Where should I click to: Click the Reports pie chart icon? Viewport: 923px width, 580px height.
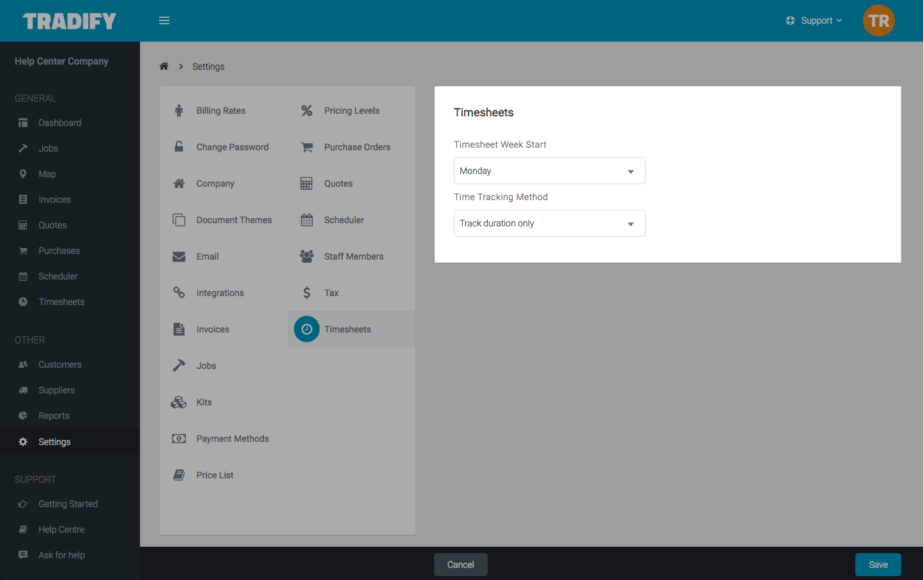(x=23, y=416)
